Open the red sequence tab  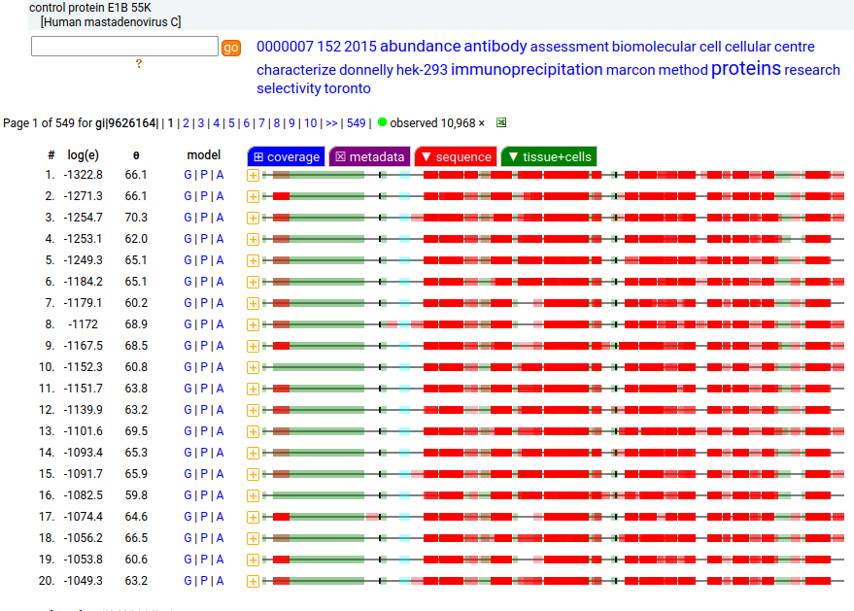pyautogui.click(x=456, y=156)
